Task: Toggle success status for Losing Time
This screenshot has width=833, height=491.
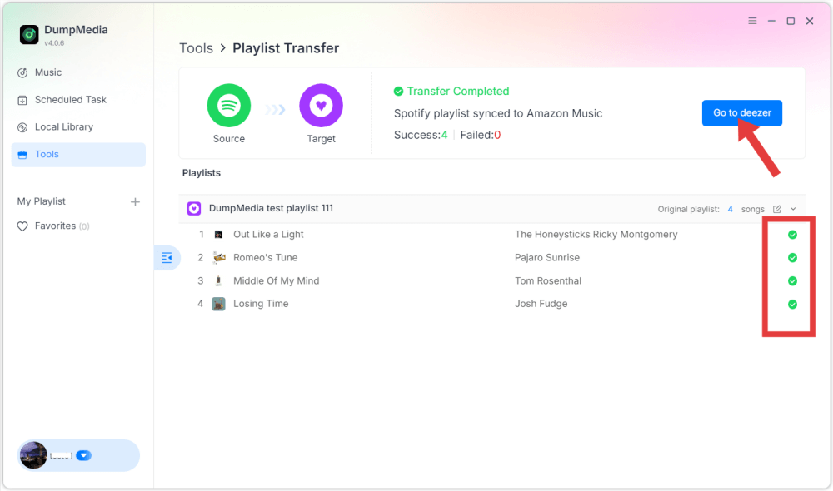Action: pos(791,304)
